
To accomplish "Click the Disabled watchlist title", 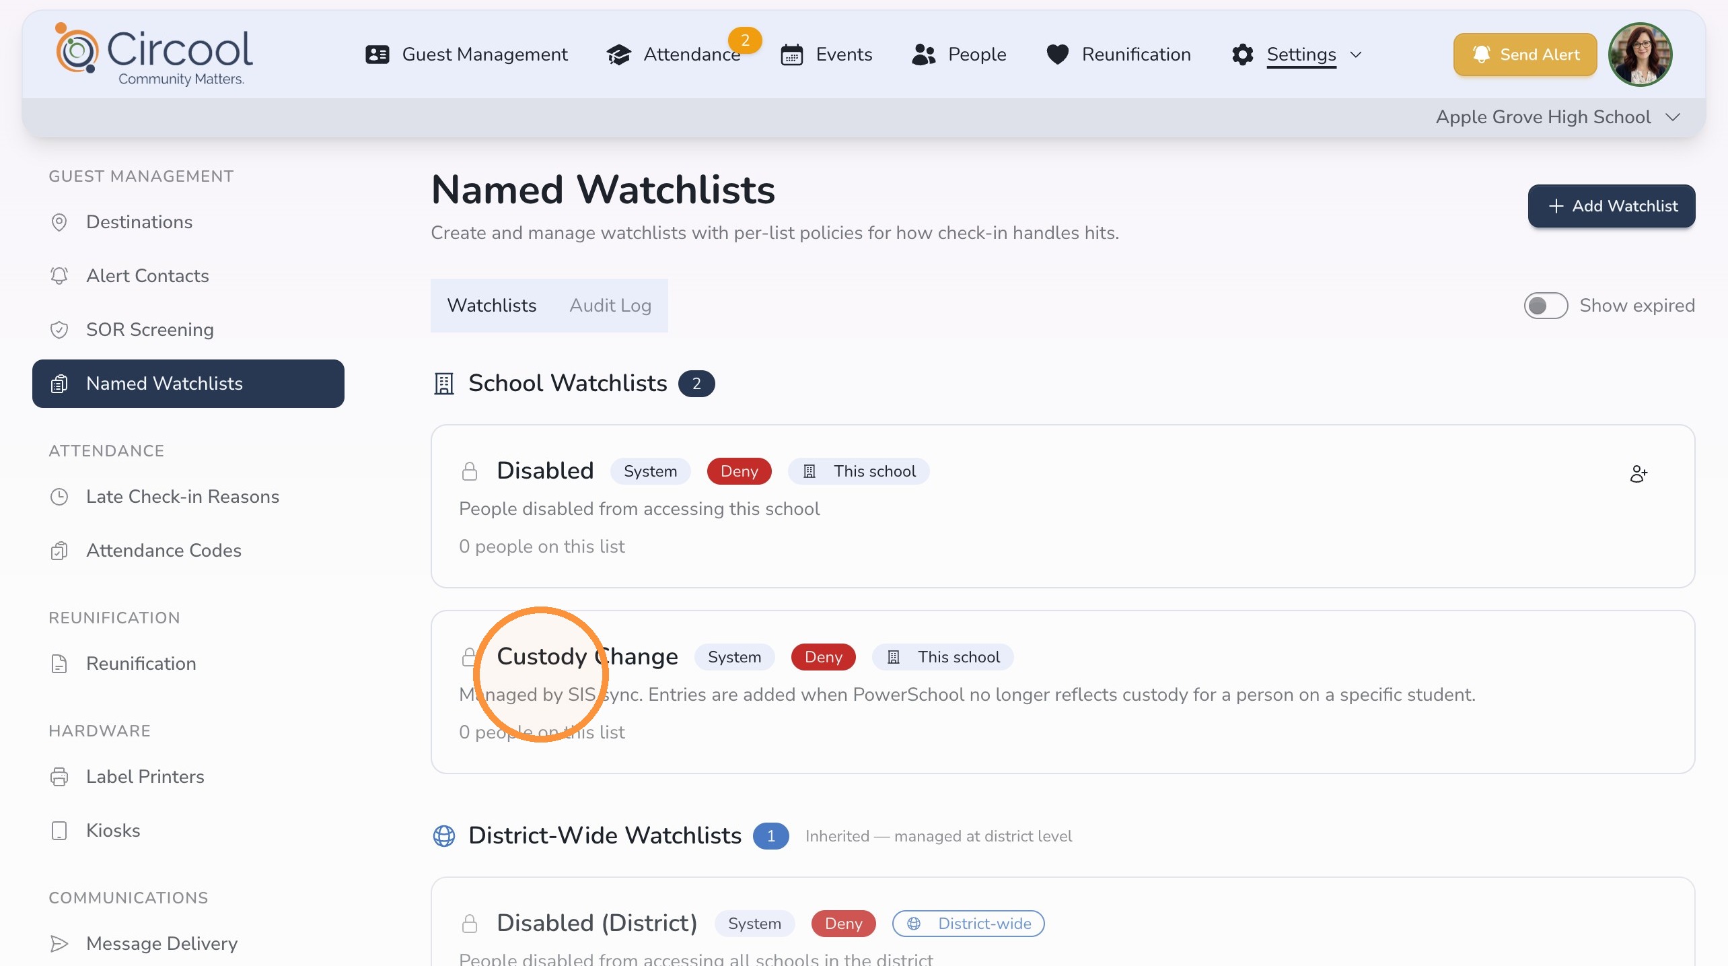I will 545,471.
